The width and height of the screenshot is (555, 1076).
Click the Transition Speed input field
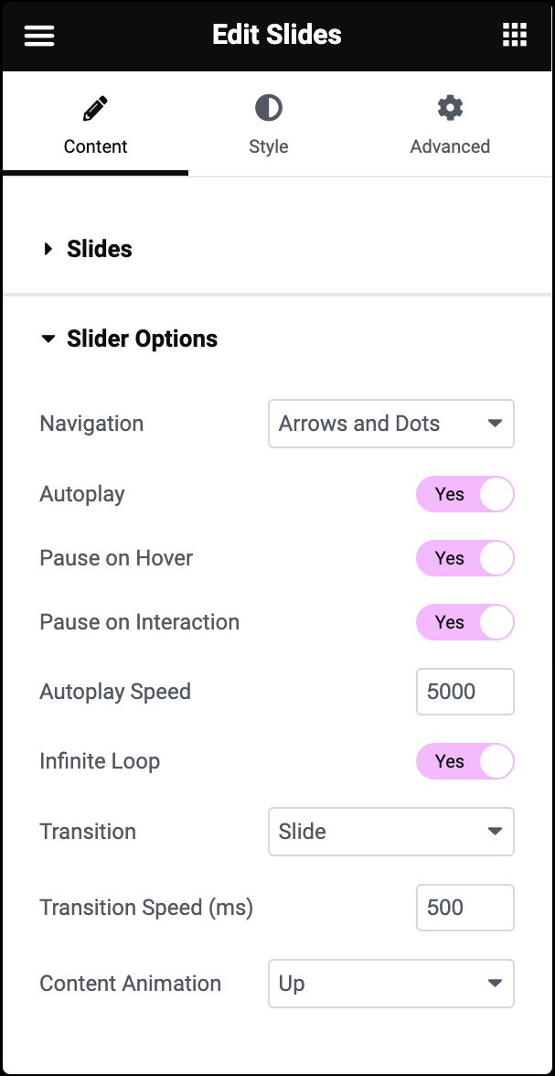465,907
